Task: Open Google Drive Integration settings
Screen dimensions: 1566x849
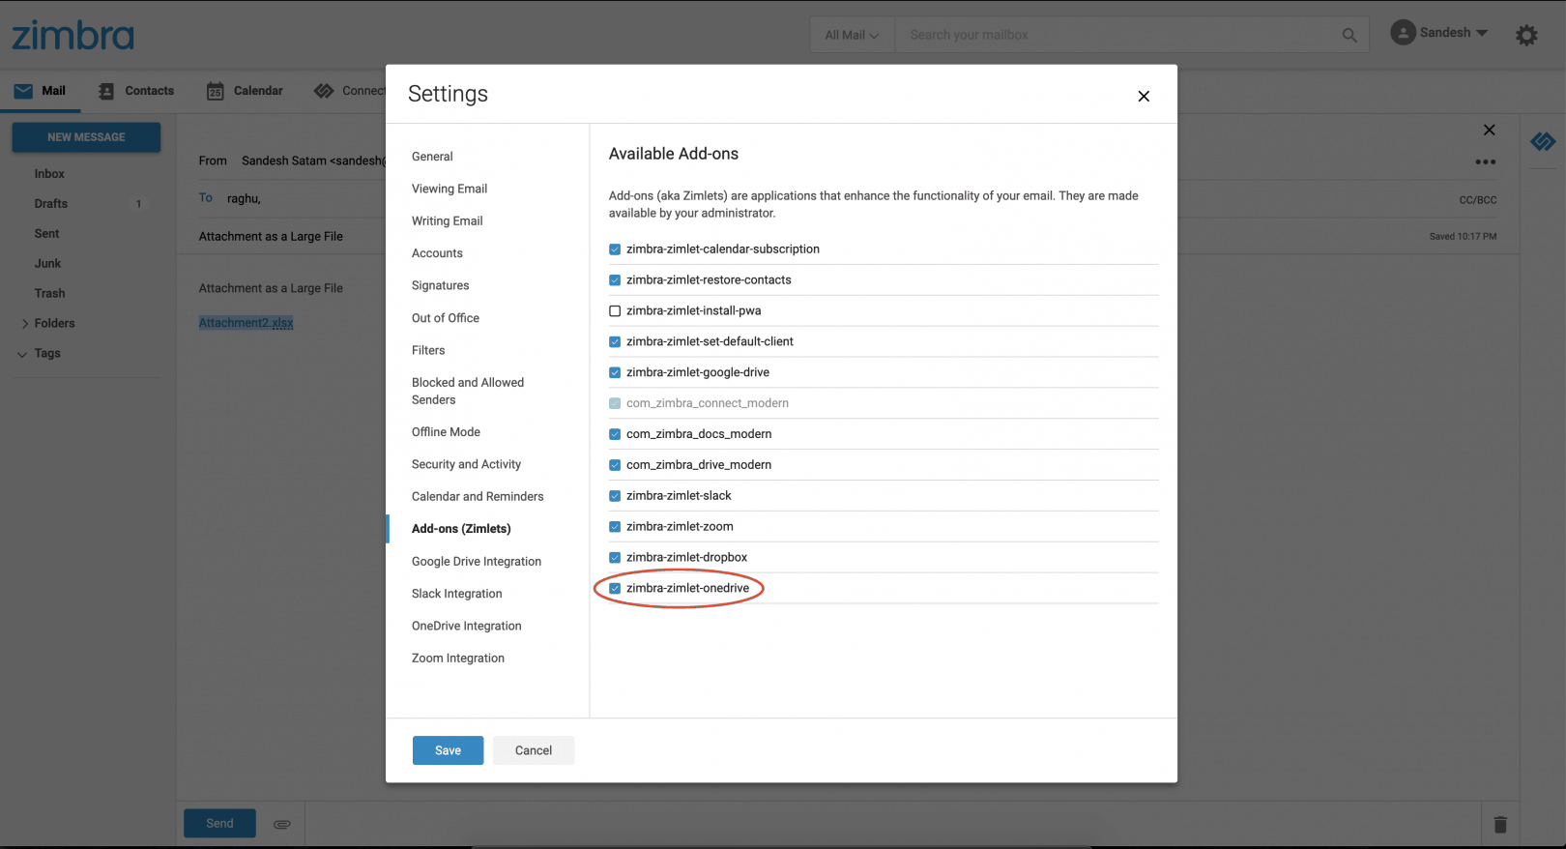Action: click(477, 562)
